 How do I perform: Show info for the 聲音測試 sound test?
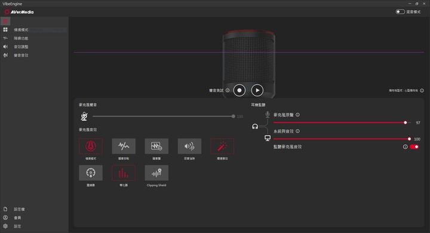[x=228, y=90]
